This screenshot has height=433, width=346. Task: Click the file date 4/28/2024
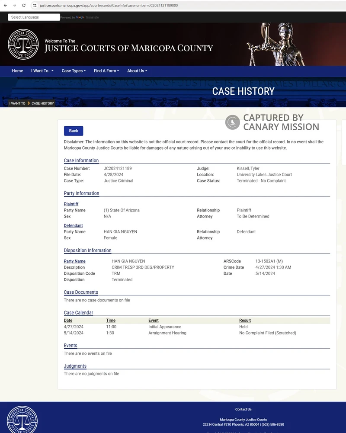click(113, 174)
